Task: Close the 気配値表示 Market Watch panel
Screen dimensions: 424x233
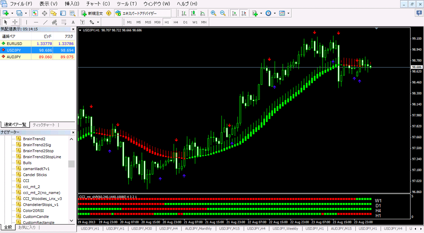Action: pyautogui.click(x=73, y=29)
